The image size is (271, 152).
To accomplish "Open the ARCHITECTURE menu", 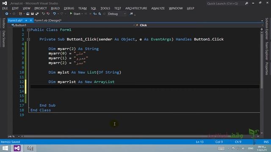I will click(x=136, y=8).
